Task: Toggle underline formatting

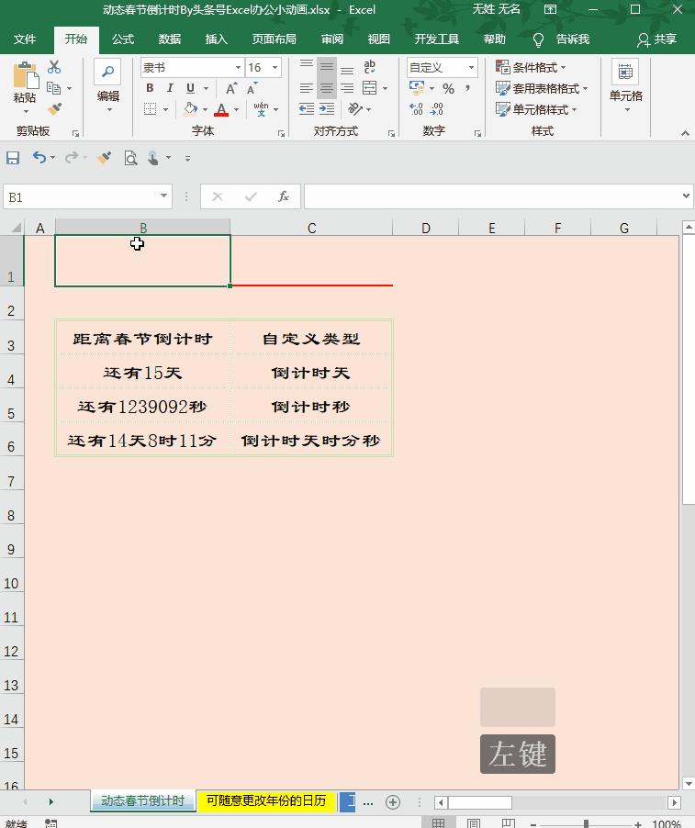Action: [190, 88]
